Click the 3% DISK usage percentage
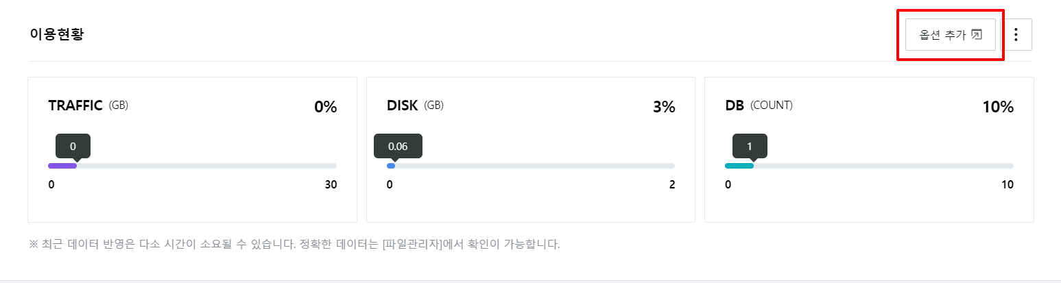 tap(664, 107)
